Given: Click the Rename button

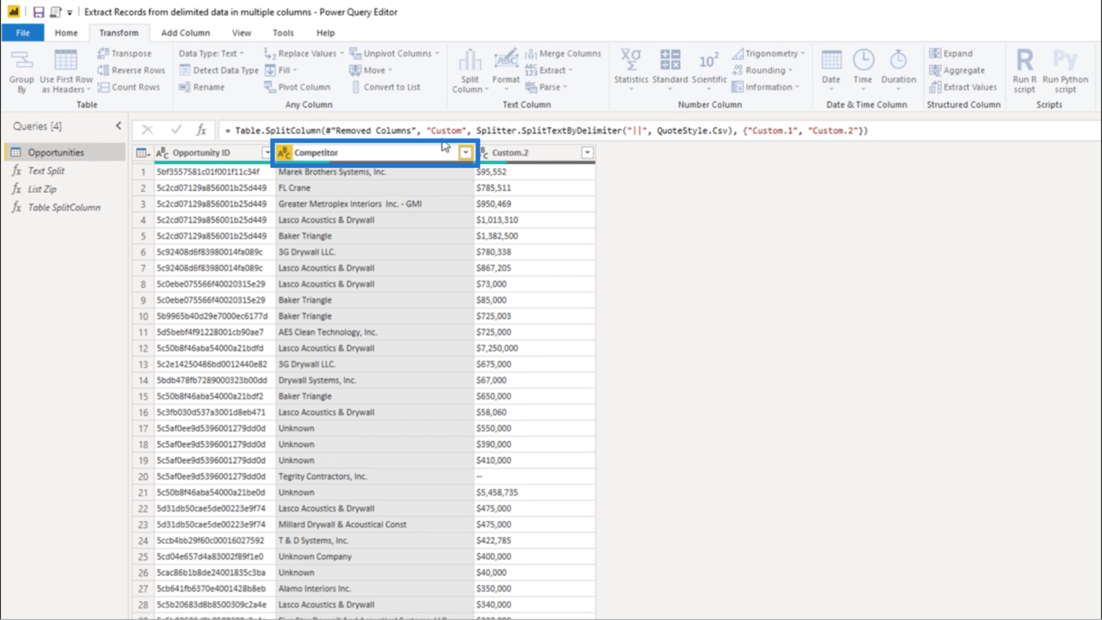Looking at the screenshot, I should point(202,87).
